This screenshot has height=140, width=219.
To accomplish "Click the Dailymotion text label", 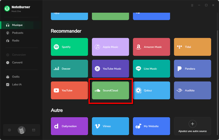I will tap(69, 126).
